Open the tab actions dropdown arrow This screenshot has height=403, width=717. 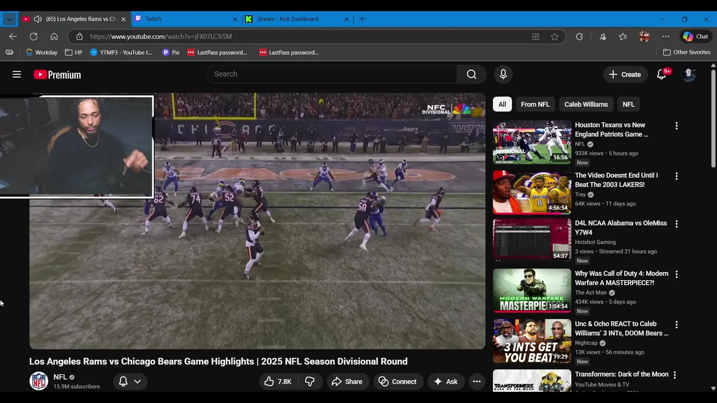coord(9,19)
